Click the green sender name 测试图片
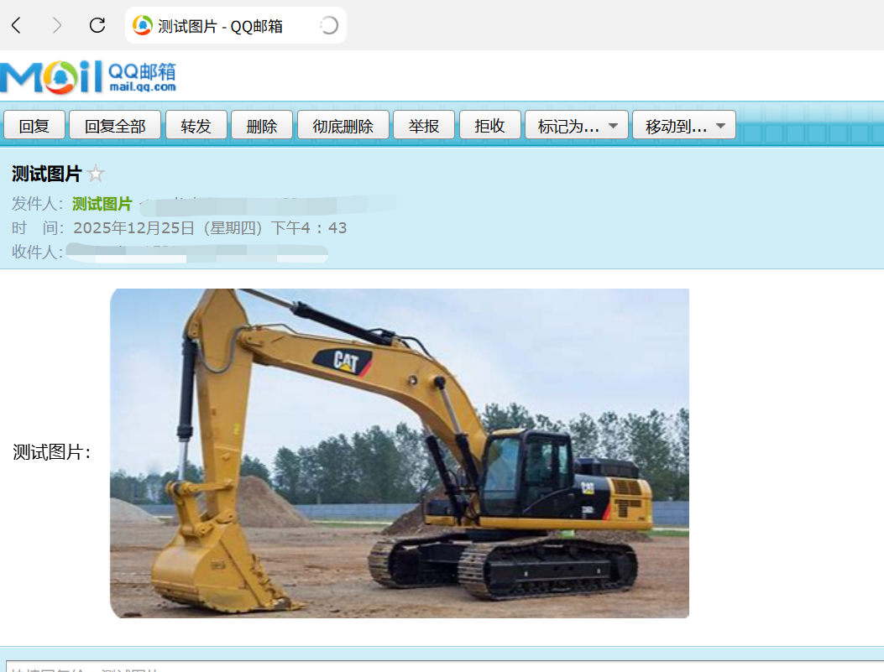884x672 pixels. point(102,204)
